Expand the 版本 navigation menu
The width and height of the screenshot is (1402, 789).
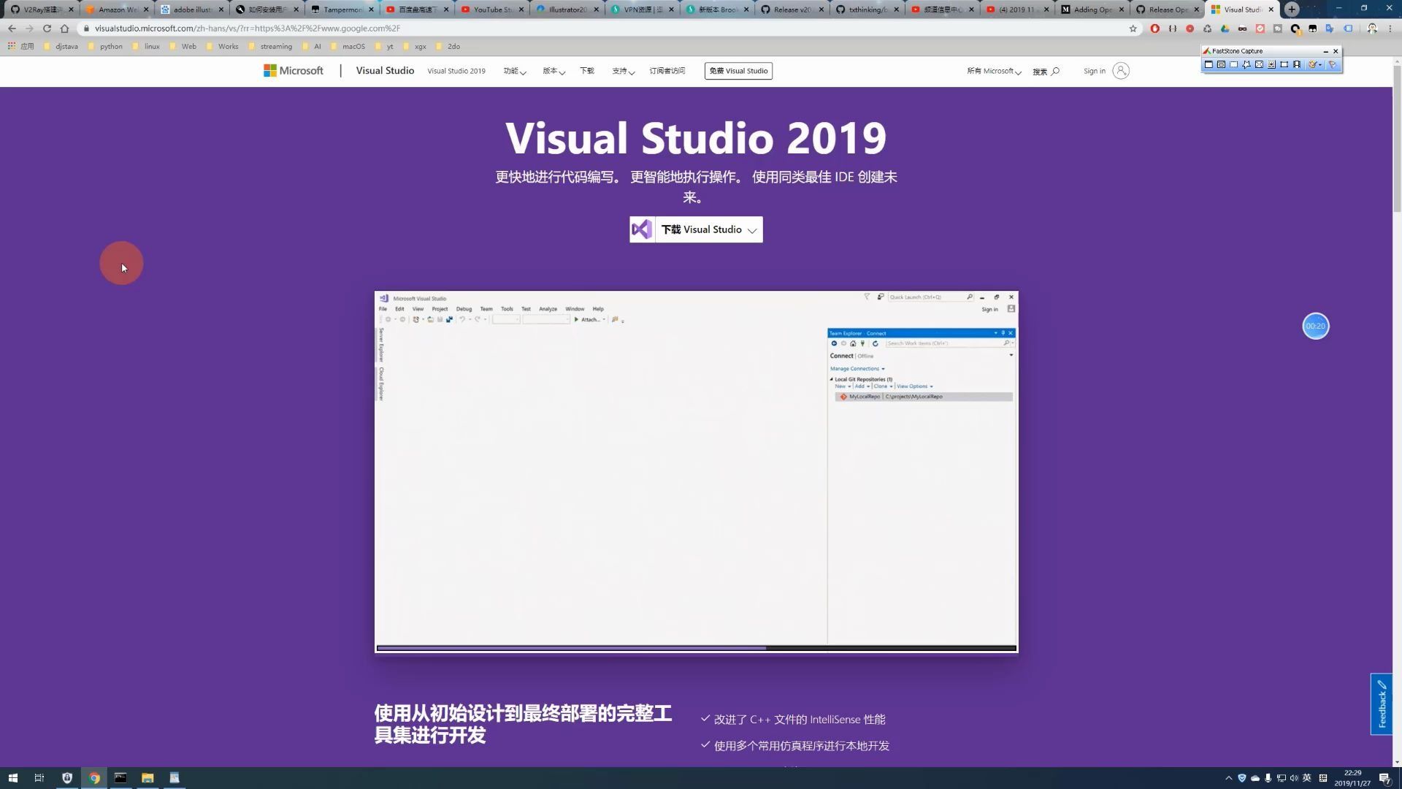553,71
